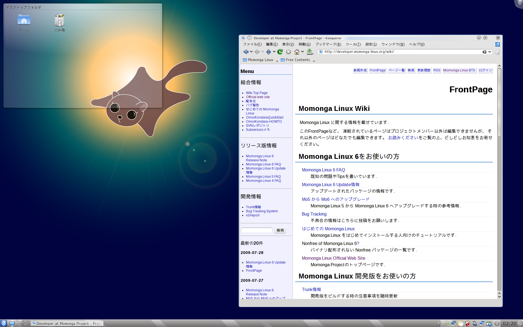Go to Home page icon in toolbar
Viewport: 523px width, 327px height.
pyautogui.click(x=297, y=52)
